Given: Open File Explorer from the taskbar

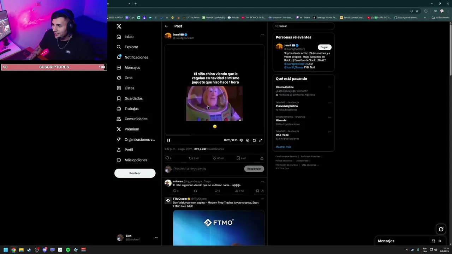Looking at the screenshot, I should coord(21,250).
